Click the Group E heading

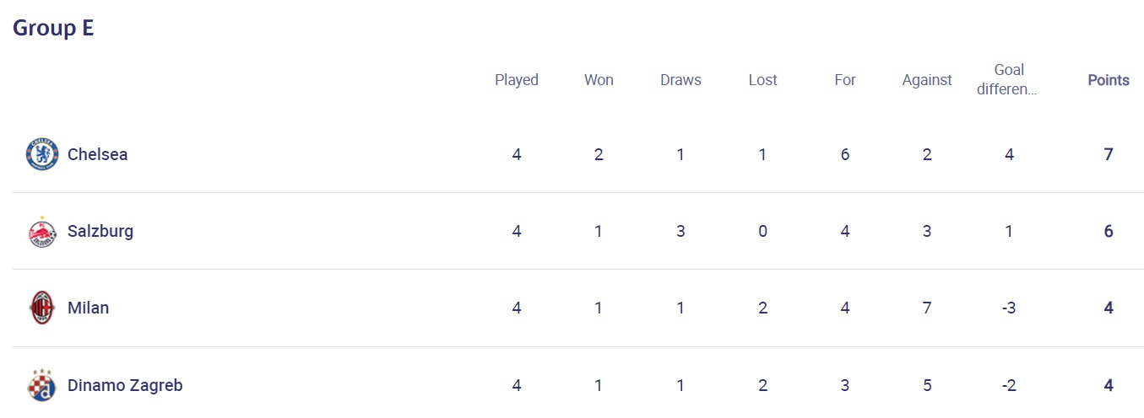point(53,28)
